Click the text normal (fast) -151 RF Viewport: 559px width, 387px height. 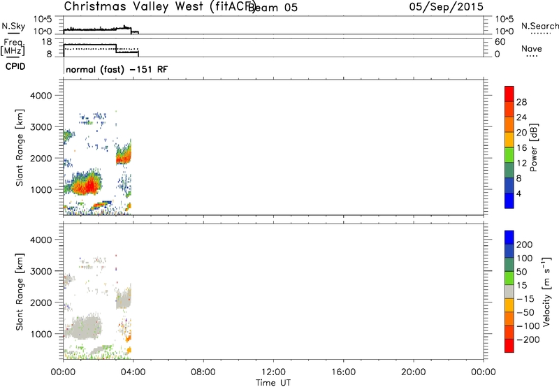click(x=117, y=69)
